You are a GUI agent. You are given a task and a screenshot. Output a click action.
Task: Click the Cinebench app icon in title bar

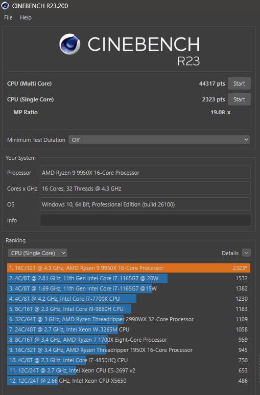[5, 6]
